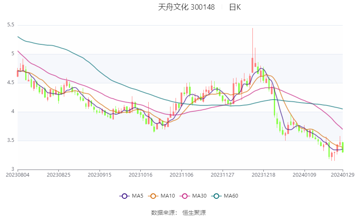Click the 3.5 price axis label
Screen dimensions: 357x216
[x=10, y=141]
